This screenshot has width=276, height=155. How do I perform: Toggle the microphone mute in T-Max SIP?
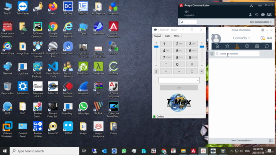pyautogui.click(x=156, y=71)
